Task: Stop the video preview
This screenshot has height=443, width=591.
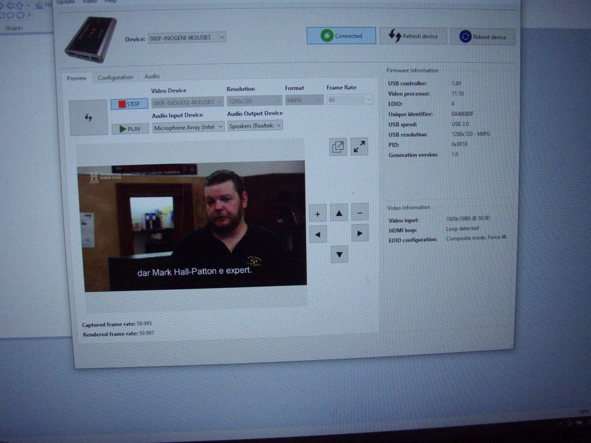Action: [129, 104]
